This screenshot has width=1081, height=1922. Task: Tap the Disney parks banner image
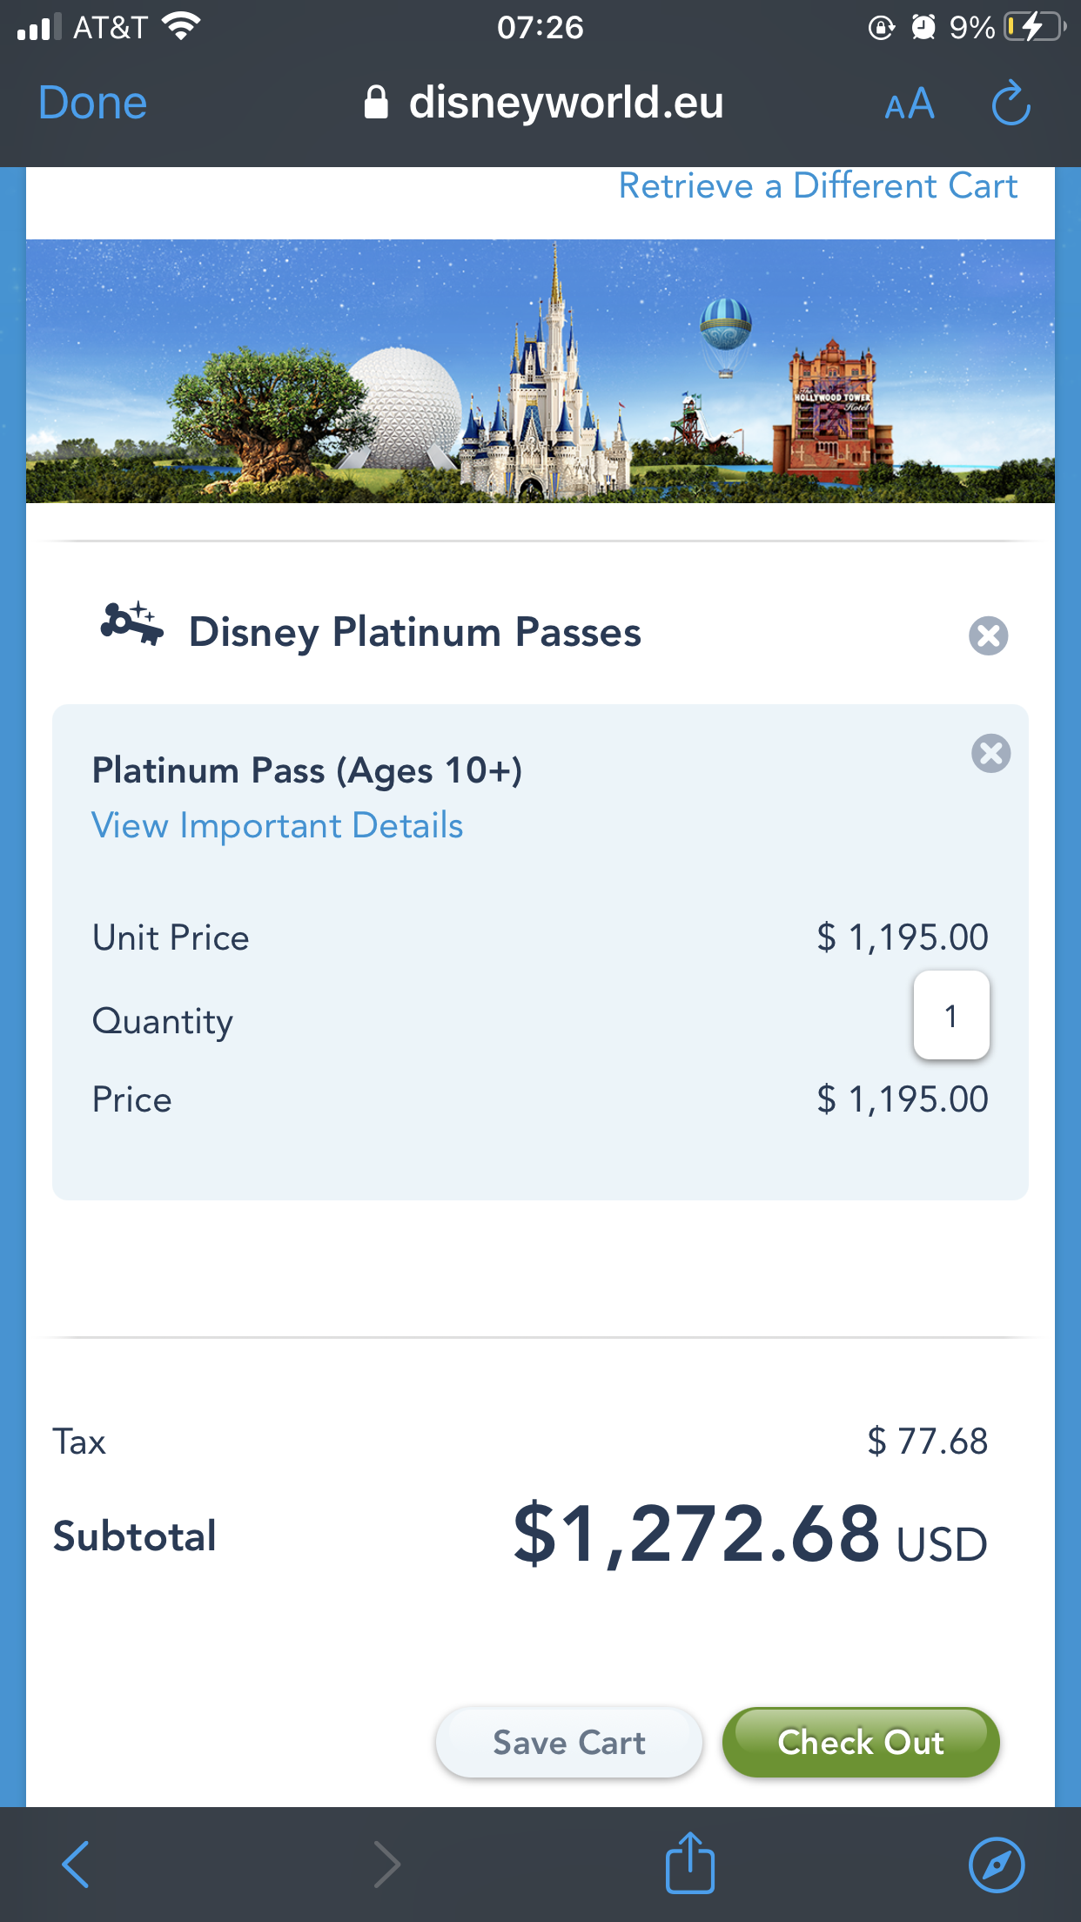pyautogui.click(x=540, y=372)
